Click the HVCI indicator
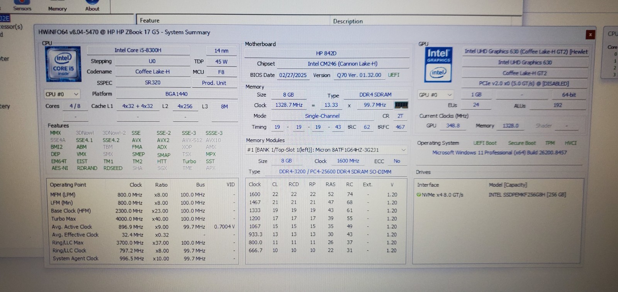This screenshot has width=618, height=292. pyautogui.click(x=570, y=143)
